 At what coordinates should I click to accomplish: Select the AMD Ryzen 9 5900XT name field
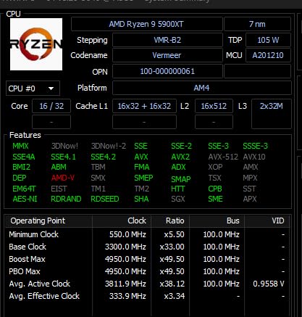pyautogui.click(x=146, y=24)
